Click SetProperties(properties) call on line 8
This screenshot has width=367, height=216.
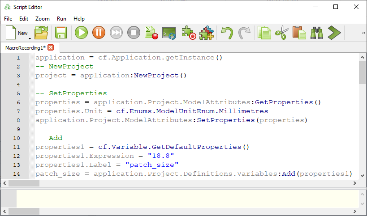coord(252,120)
